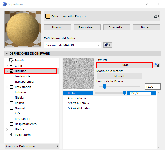Image resolution: width=165 pixels, height=150 pixels.
Task: Enable the Desplazamiento channel checkbox
Action: [x=11, y=124]
